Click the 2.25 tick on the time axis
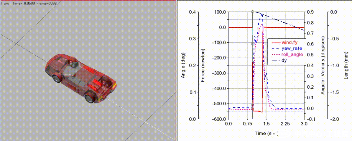The image size is (352, 141). (x=285, y=124)
